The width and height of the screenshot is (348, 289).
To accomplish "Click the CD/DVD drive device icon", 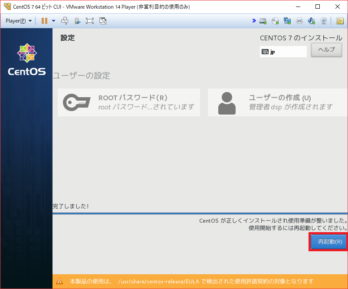I will point(275,21).
